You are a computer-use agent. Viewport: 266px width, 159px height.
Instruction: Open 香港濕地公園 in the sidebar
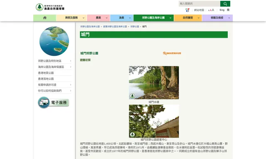point(46,79)
